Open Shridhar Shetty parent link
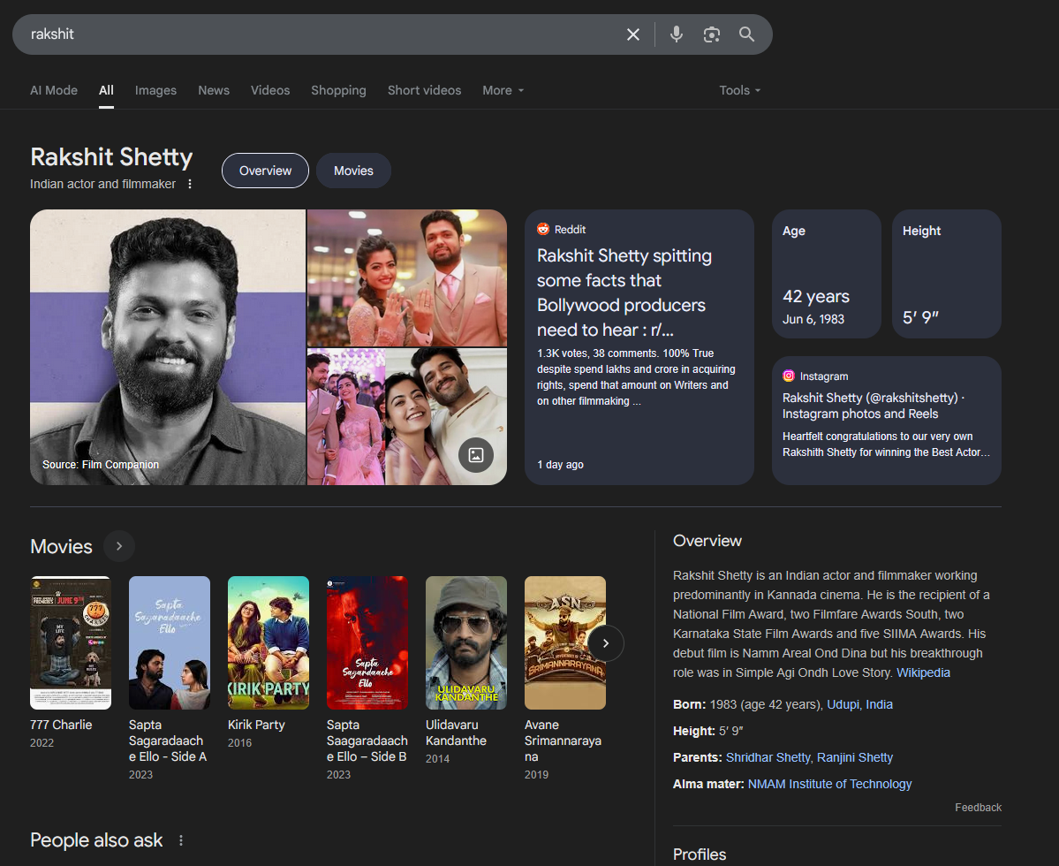 pos(768,758)
